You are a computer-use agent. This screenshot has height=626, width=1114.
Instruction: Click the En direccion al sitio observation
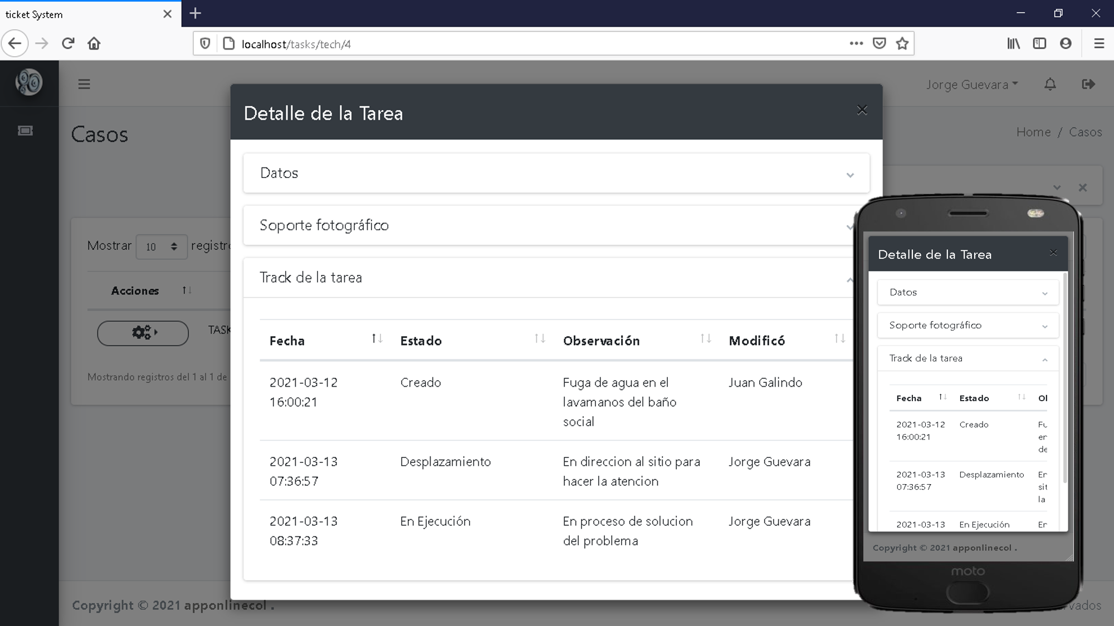(631, 471)
